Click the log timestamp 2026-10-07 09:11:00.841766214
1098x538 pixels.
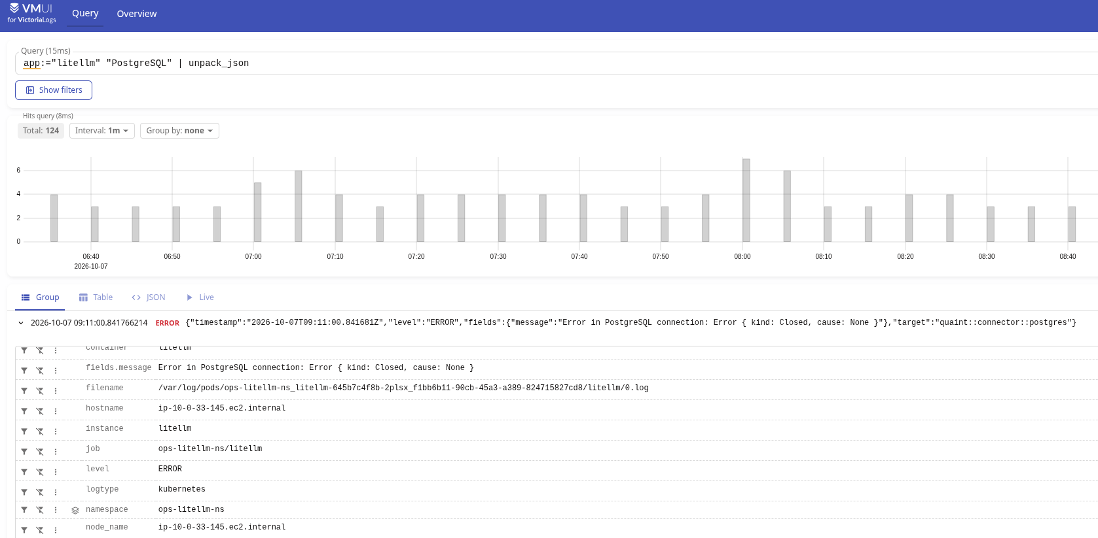click(x=89, y=323)
